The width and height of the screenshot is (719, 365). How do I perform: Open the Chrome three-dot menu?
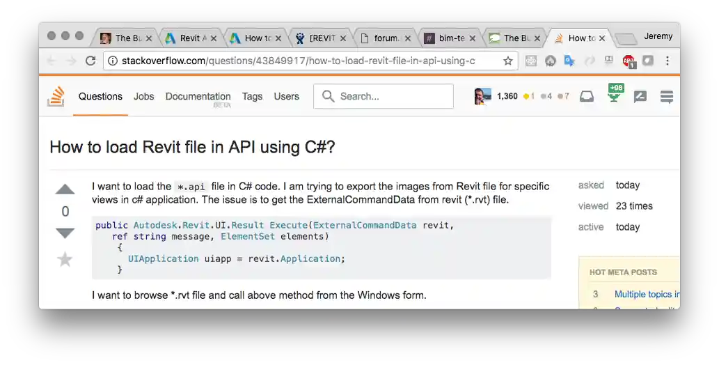[667, 61]
